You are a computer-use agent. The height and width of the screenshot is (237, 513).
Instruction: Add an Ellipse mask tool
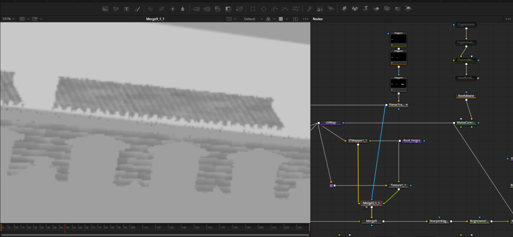pos(264,9)
